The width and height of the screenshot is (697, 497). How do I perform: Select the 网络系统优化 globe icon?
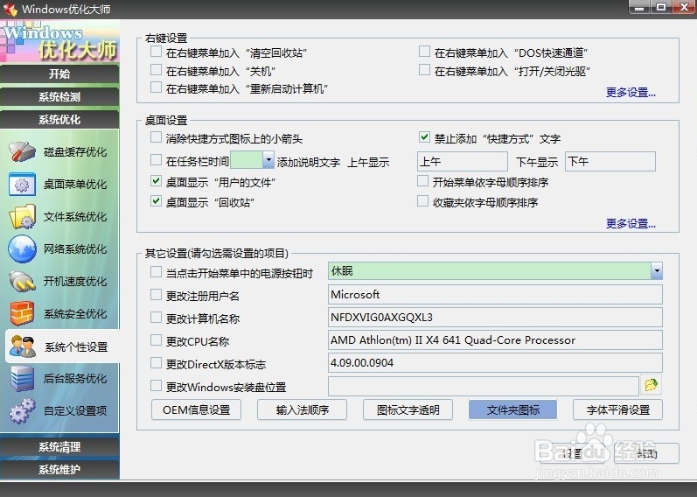tap(22, 248)
